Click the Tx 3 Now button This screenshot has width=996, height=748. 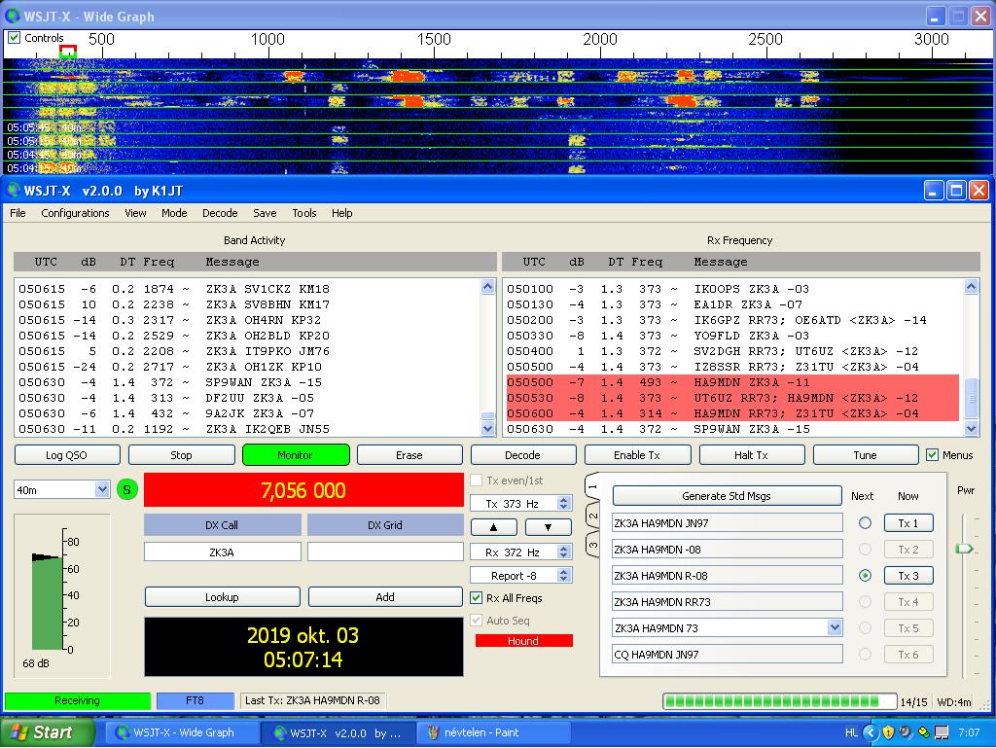[908, 575]
